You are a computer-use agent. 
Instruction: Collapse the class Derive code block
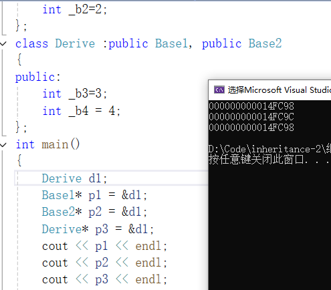(x=3, y=43)
